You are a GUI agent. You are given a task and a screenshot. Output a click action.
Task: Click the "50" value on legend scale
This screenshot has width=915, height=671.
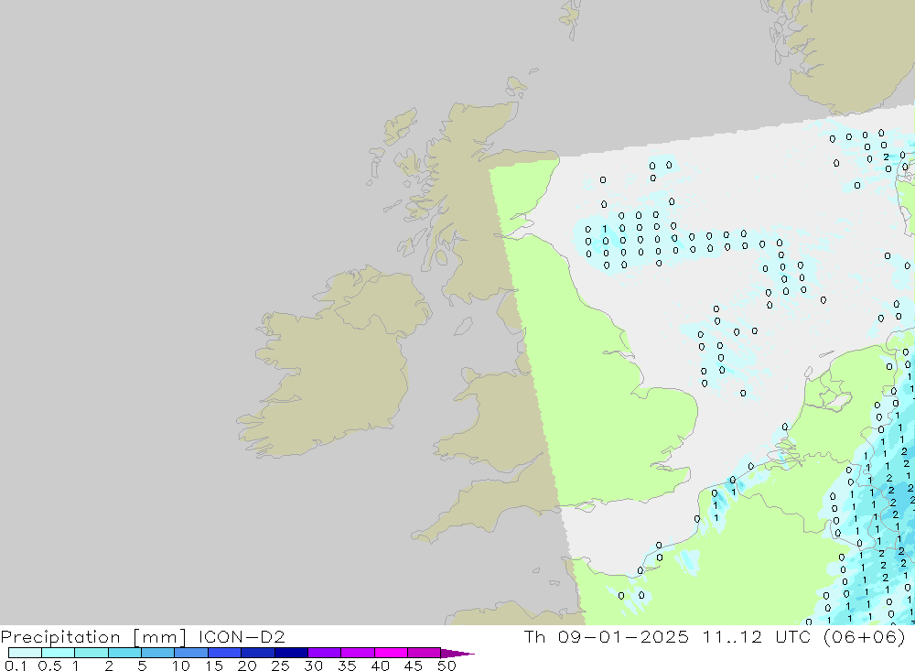coord(447,666)
